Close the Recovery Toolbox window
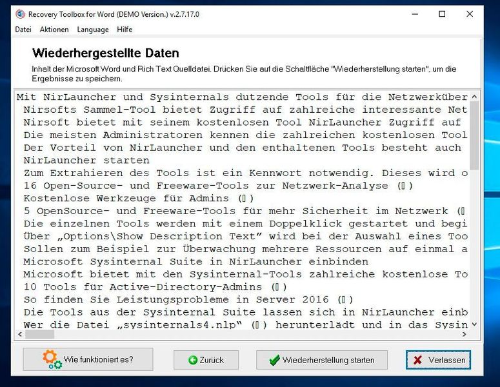500x387 pixels. [x=470, y=14]
